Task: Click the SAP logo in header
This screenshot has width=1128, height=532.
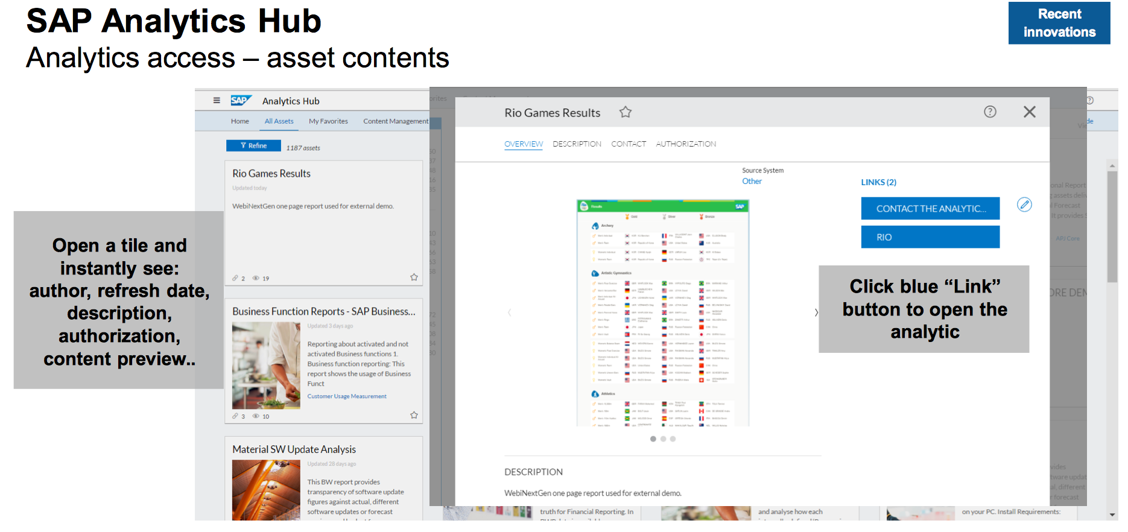Action: (x=241, y=101)
